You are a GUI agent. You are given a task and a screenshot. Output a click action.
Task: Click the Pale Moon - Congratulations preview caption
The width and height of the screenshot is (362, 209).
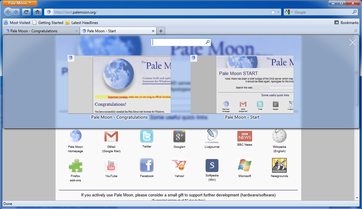pyautogui.click(x=119, y=117)
